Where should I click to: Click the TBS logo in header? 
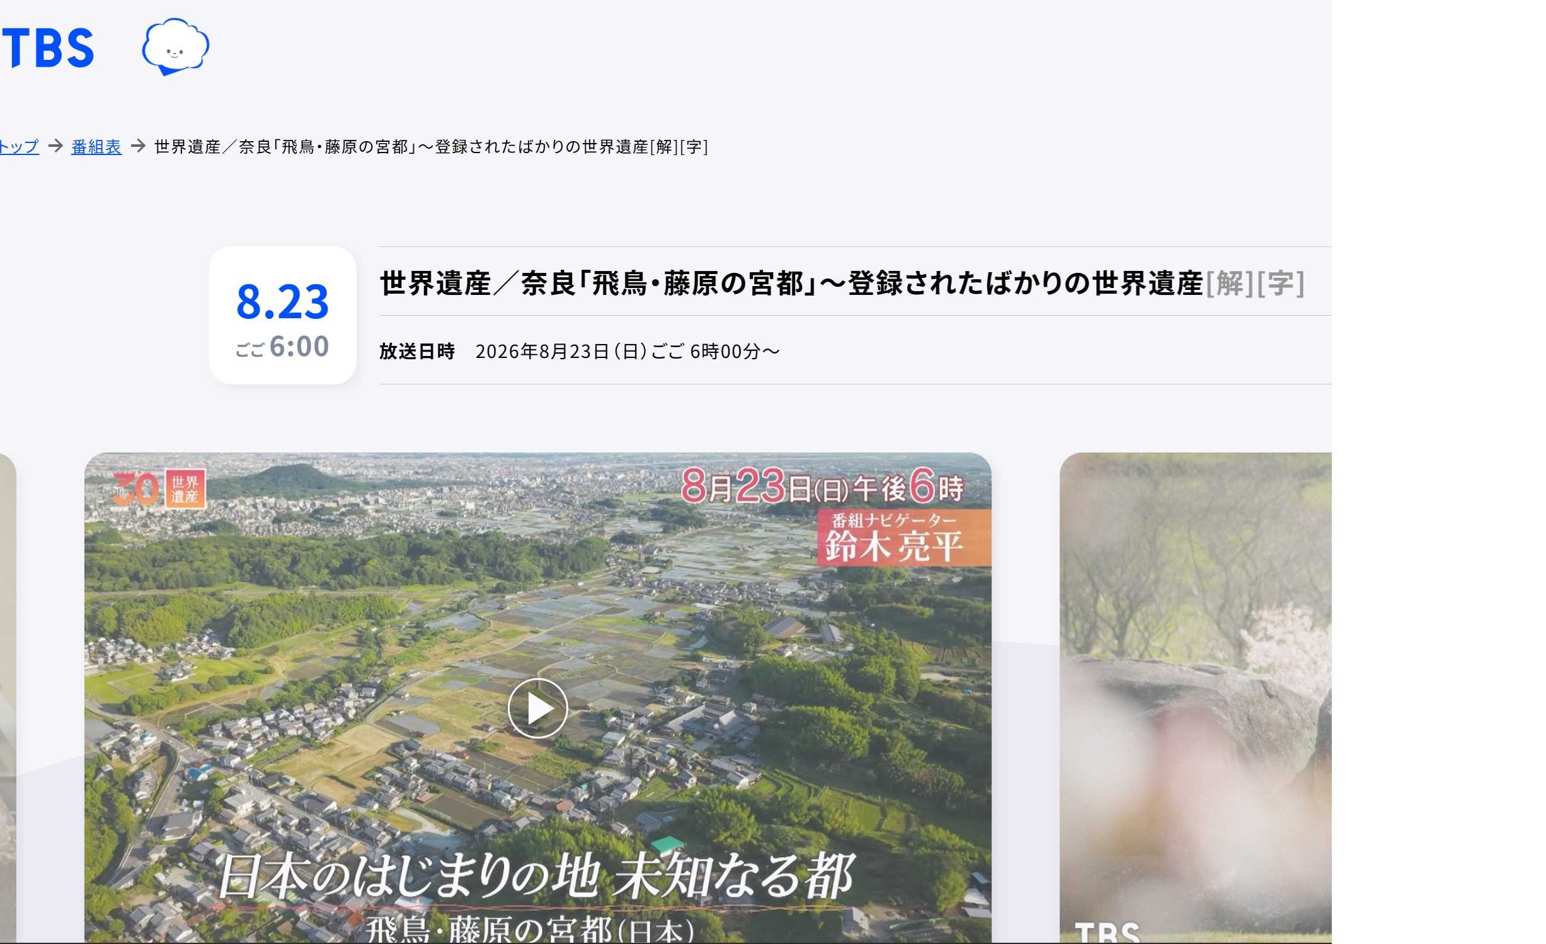point(48,48)
